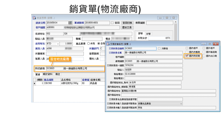224x118 pixels.
Task: Select the 原幣 tab
Action: click(140, 34)
